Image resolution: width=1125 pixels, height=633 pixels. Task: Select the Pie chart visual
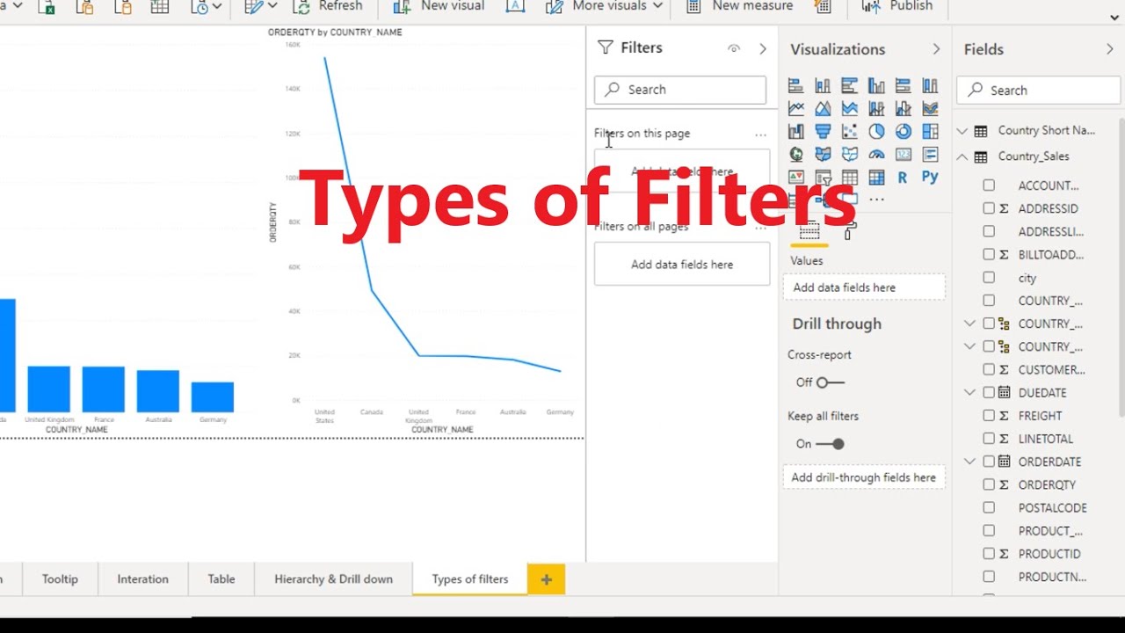pyautogui.click(x=876, y=131)
